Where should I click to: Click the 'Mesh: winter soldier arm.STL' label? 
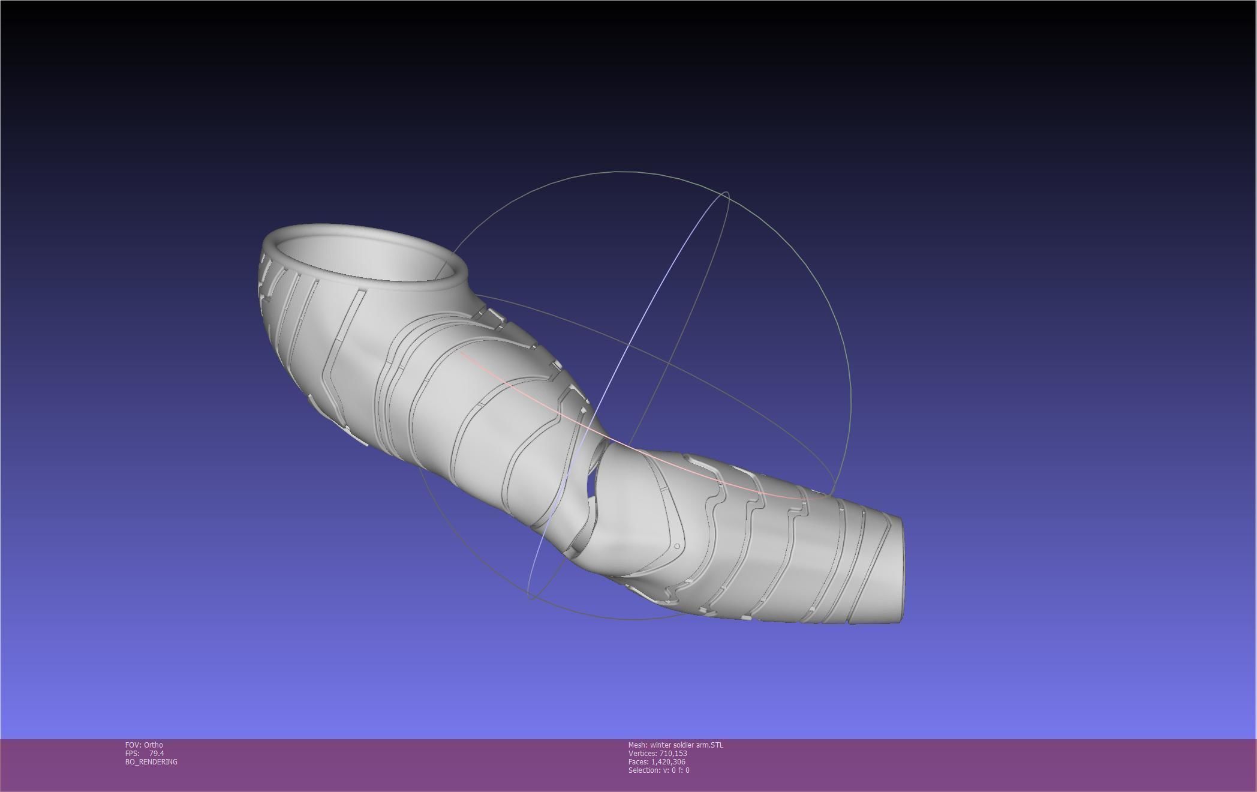[x=676, y=745]
